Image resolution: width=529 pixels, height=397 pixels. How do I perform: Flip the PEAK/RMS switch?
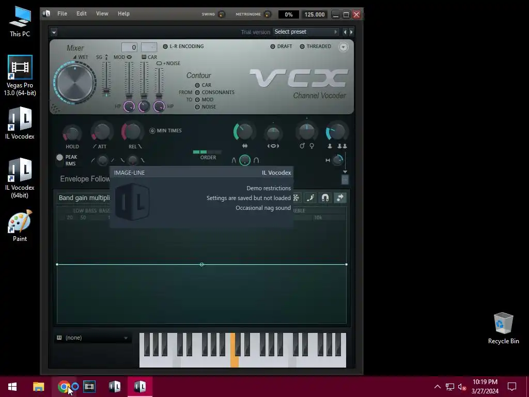point(60,160)
